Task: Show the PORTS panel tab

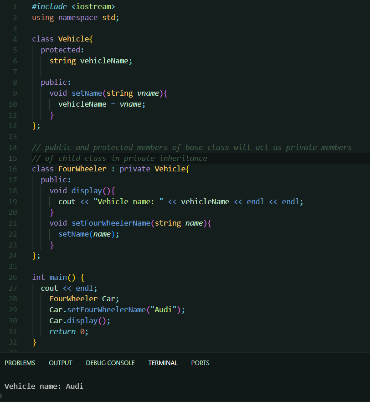Action: (x=200, y=363)
